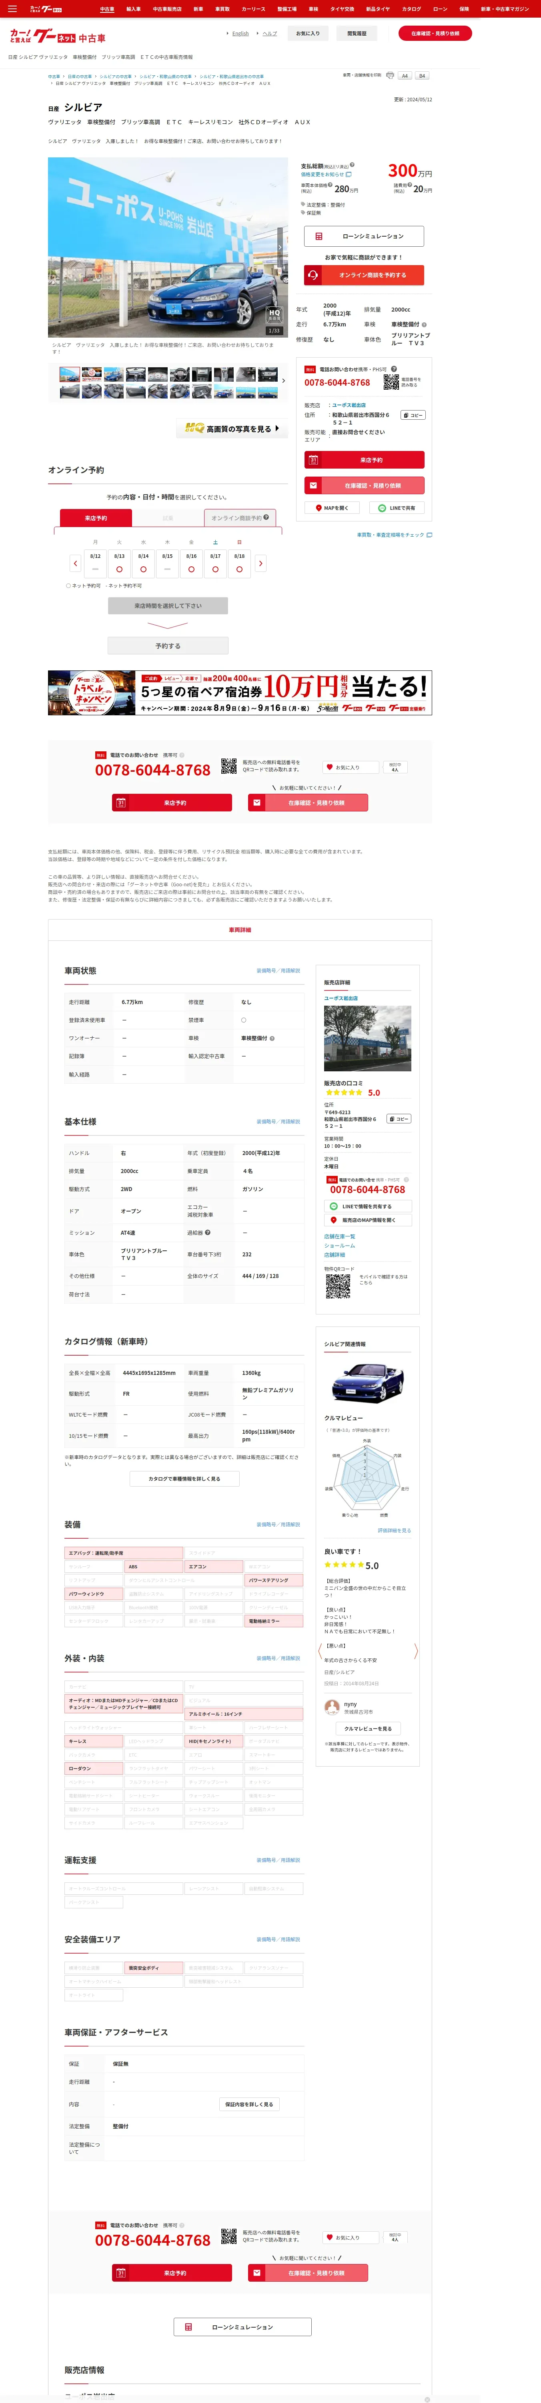Select the B4 print size button
The width and height of the screenshot is (541, 2403).
tap(422, 76)
